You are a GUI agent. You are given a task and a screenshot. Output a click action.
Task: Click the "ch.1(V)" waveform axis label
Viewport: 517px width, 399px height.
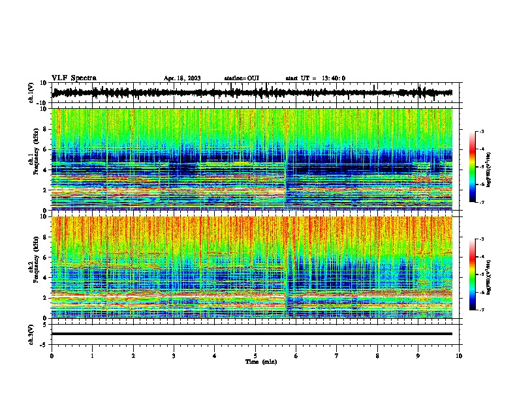pyautogui.click(x=31, y=93)
